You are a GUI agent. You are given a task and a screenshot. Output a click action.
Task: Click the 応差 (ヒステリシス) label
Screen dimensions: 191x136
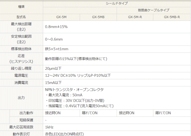21,59
